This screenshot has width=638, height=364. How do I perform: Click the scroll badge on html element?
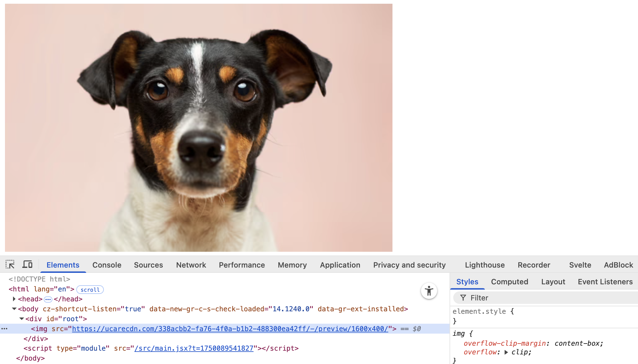[x=90, y=290]
